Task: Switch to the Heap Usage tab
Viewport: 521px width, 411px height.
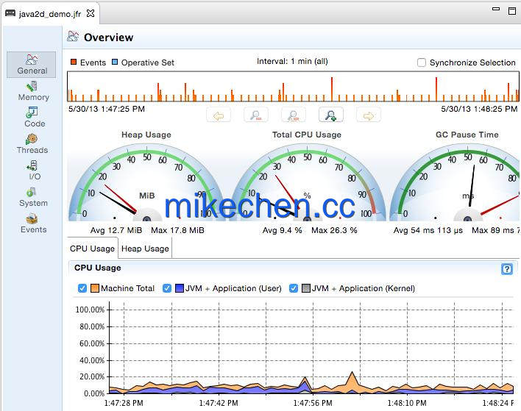Action: tap(145, 249)
